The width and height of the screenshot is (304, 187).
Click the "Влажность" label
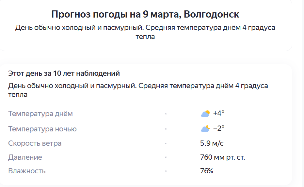(27, 171)
